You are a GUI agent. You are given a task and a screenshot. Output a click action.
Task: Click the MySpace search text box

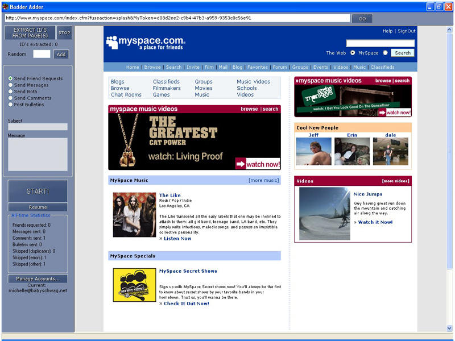(380, 43)
